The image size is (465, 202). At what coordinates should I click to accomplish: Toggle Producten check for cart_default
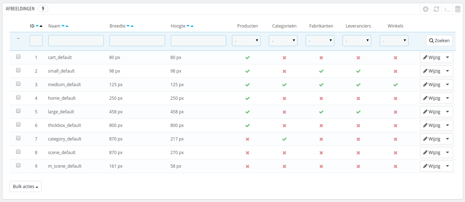(247, 58)
